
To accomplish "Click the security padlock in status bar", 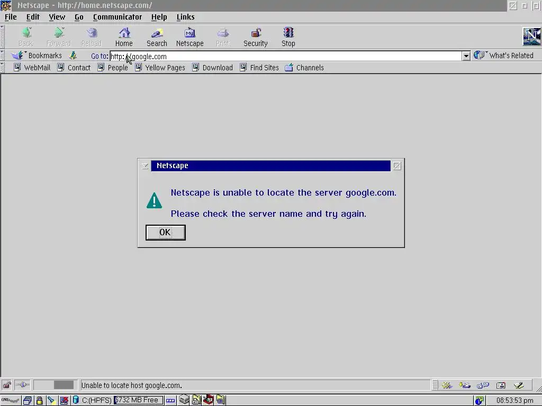I will [x=7, y=385].
